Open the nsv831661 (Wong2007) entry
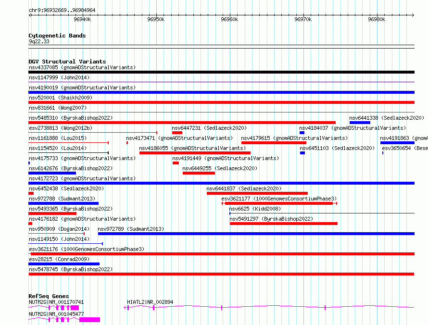Viewport: 428px width, 325px height. (x=58, y=108)
